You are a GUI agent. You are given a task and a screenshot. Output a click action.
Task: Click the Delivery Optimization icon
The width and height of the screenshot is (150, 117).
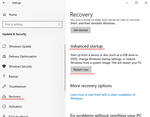(4, 56)
